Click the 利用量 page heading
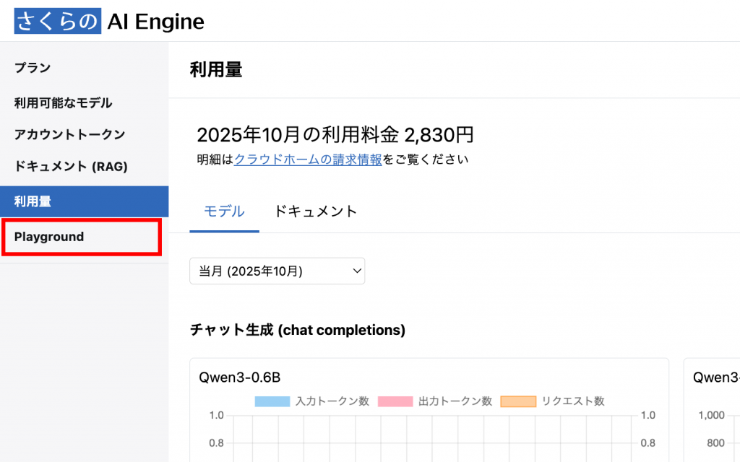The image size is (740, 462). click(x=215, y=70)
